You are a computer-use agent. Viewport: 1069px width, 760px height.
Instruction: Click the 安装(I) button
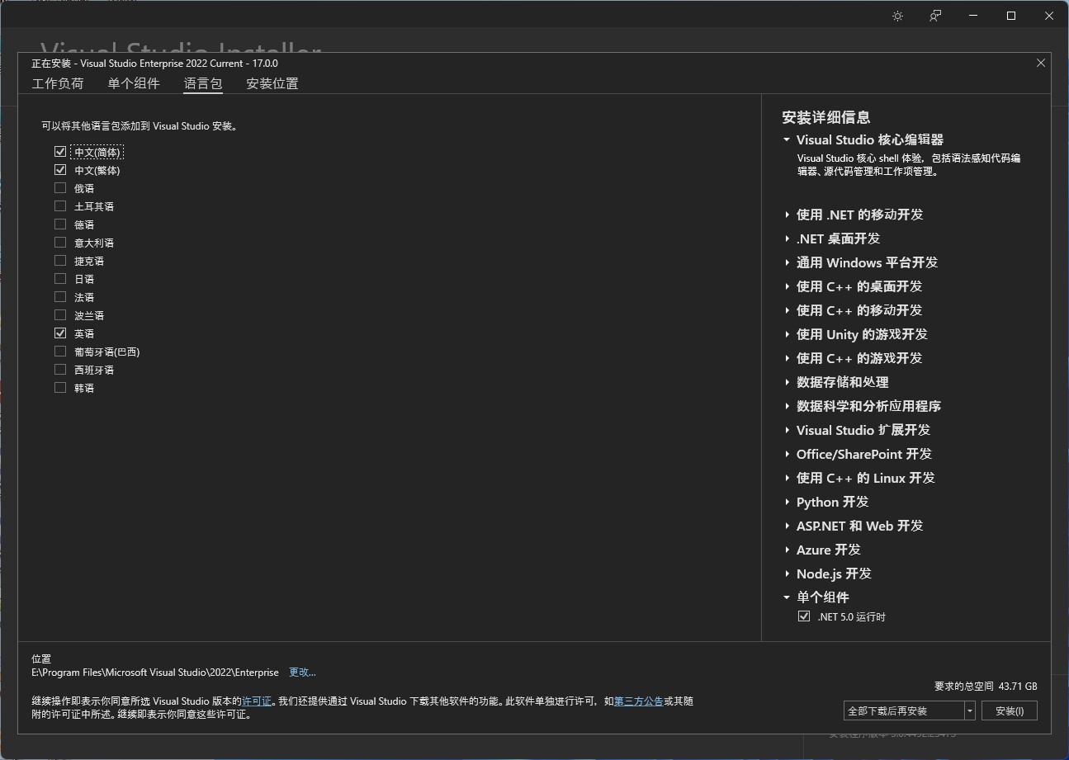tap(1010, 710)
